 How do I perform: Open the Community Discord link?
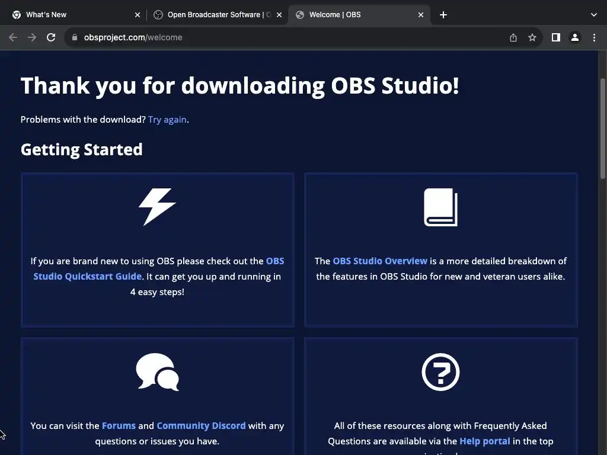click(201, 426)
